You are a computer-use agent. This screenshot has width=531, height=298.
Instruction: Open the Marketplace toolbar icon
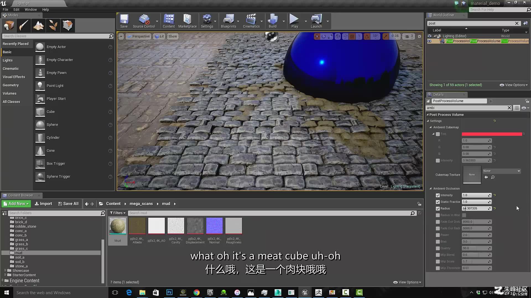click(x=188, y=21)
